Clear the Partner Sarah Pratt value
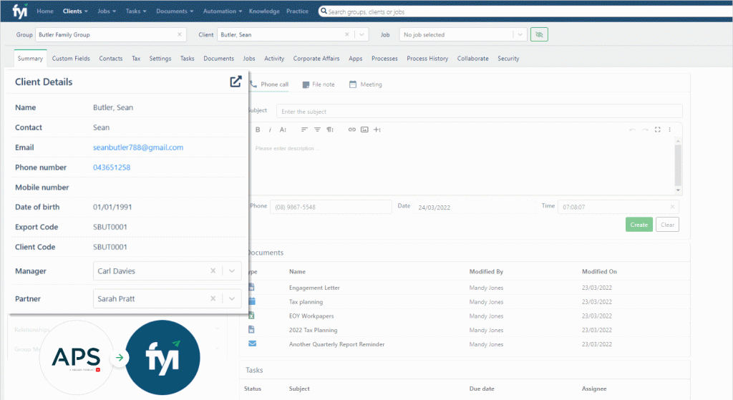733x400 pixels. pyautogui.click(x=213, y=298)
